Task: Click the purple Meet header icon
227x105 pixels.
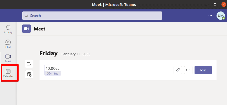Action: click(x=26, y=29)
